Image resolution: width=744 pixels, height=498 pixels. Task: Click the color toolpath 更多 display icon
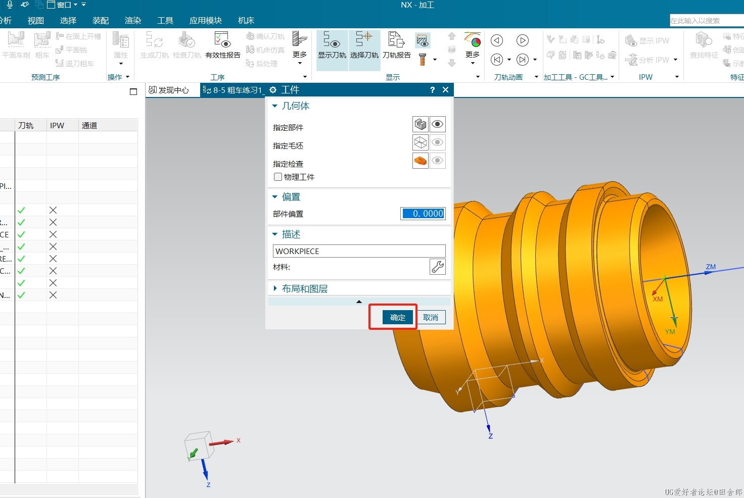click(473, 40)
